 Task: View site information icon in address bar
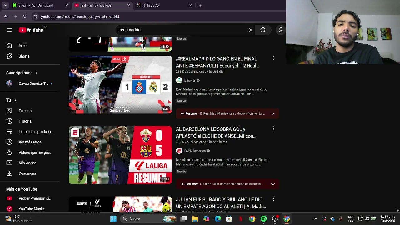tap(36, 17)
